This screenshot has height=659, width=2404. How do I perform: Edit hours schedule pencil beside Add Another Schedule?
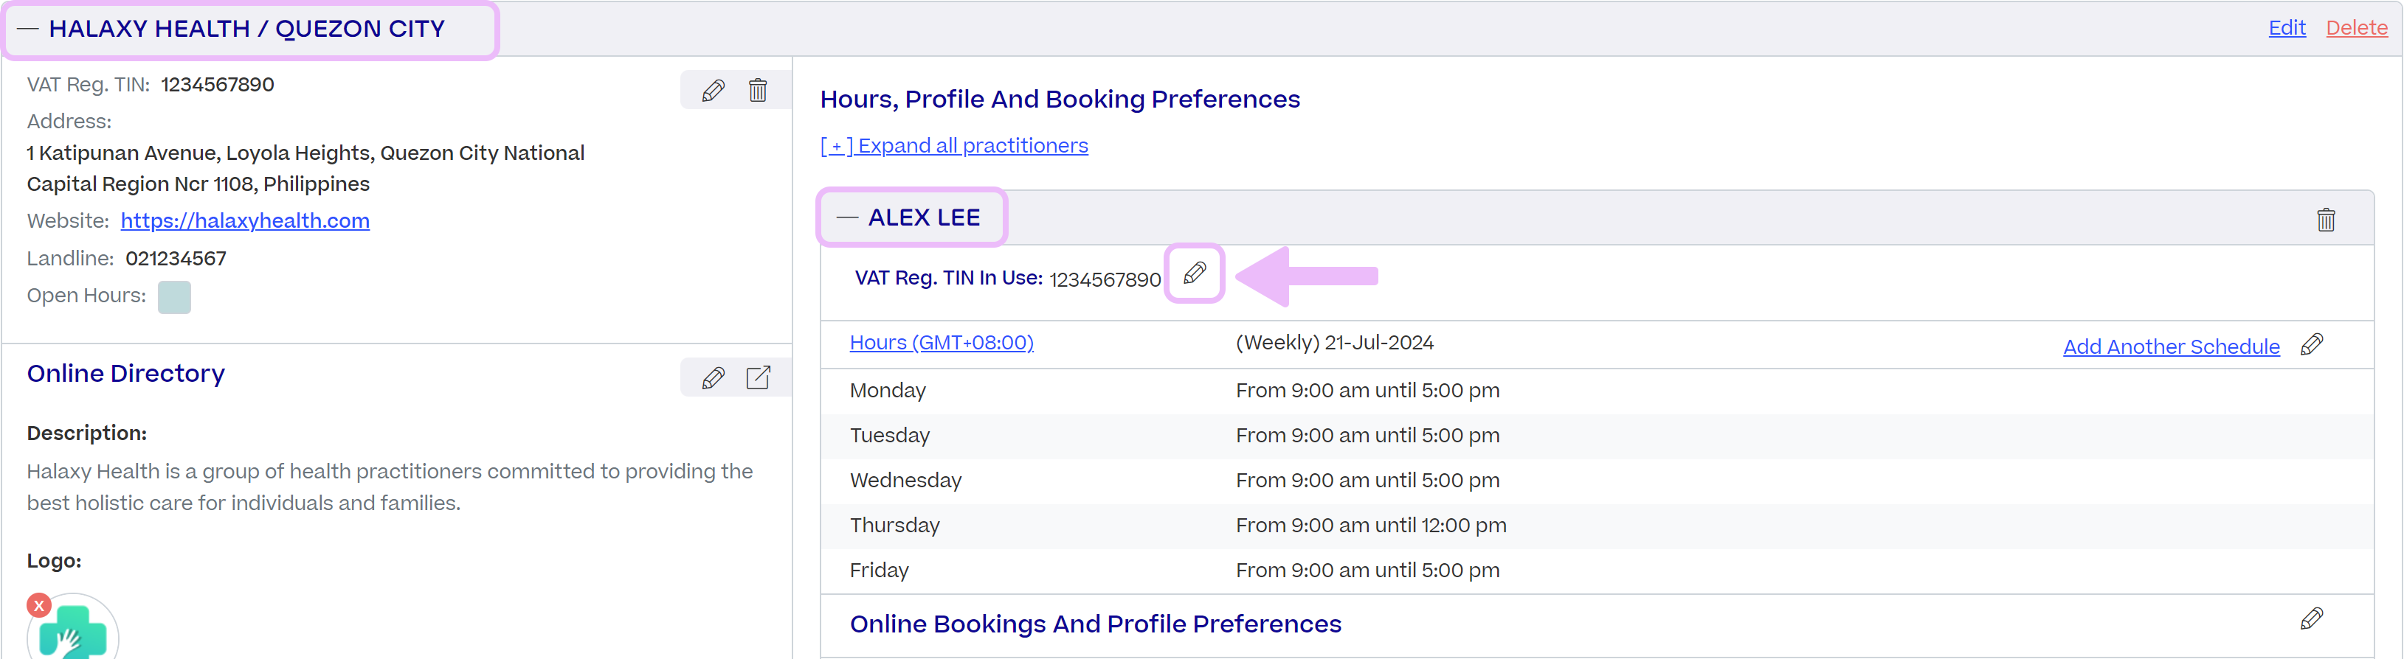point(2312,344)
